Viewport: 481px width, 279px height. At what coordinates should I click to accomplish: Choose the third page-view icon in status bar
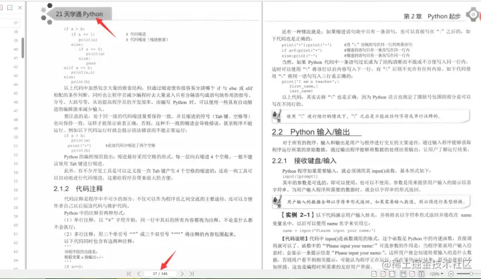click(392, 274)
